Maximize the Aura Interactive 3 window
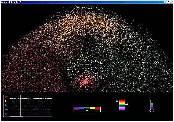This screenshot has width=174, height=122. point(168,2)
